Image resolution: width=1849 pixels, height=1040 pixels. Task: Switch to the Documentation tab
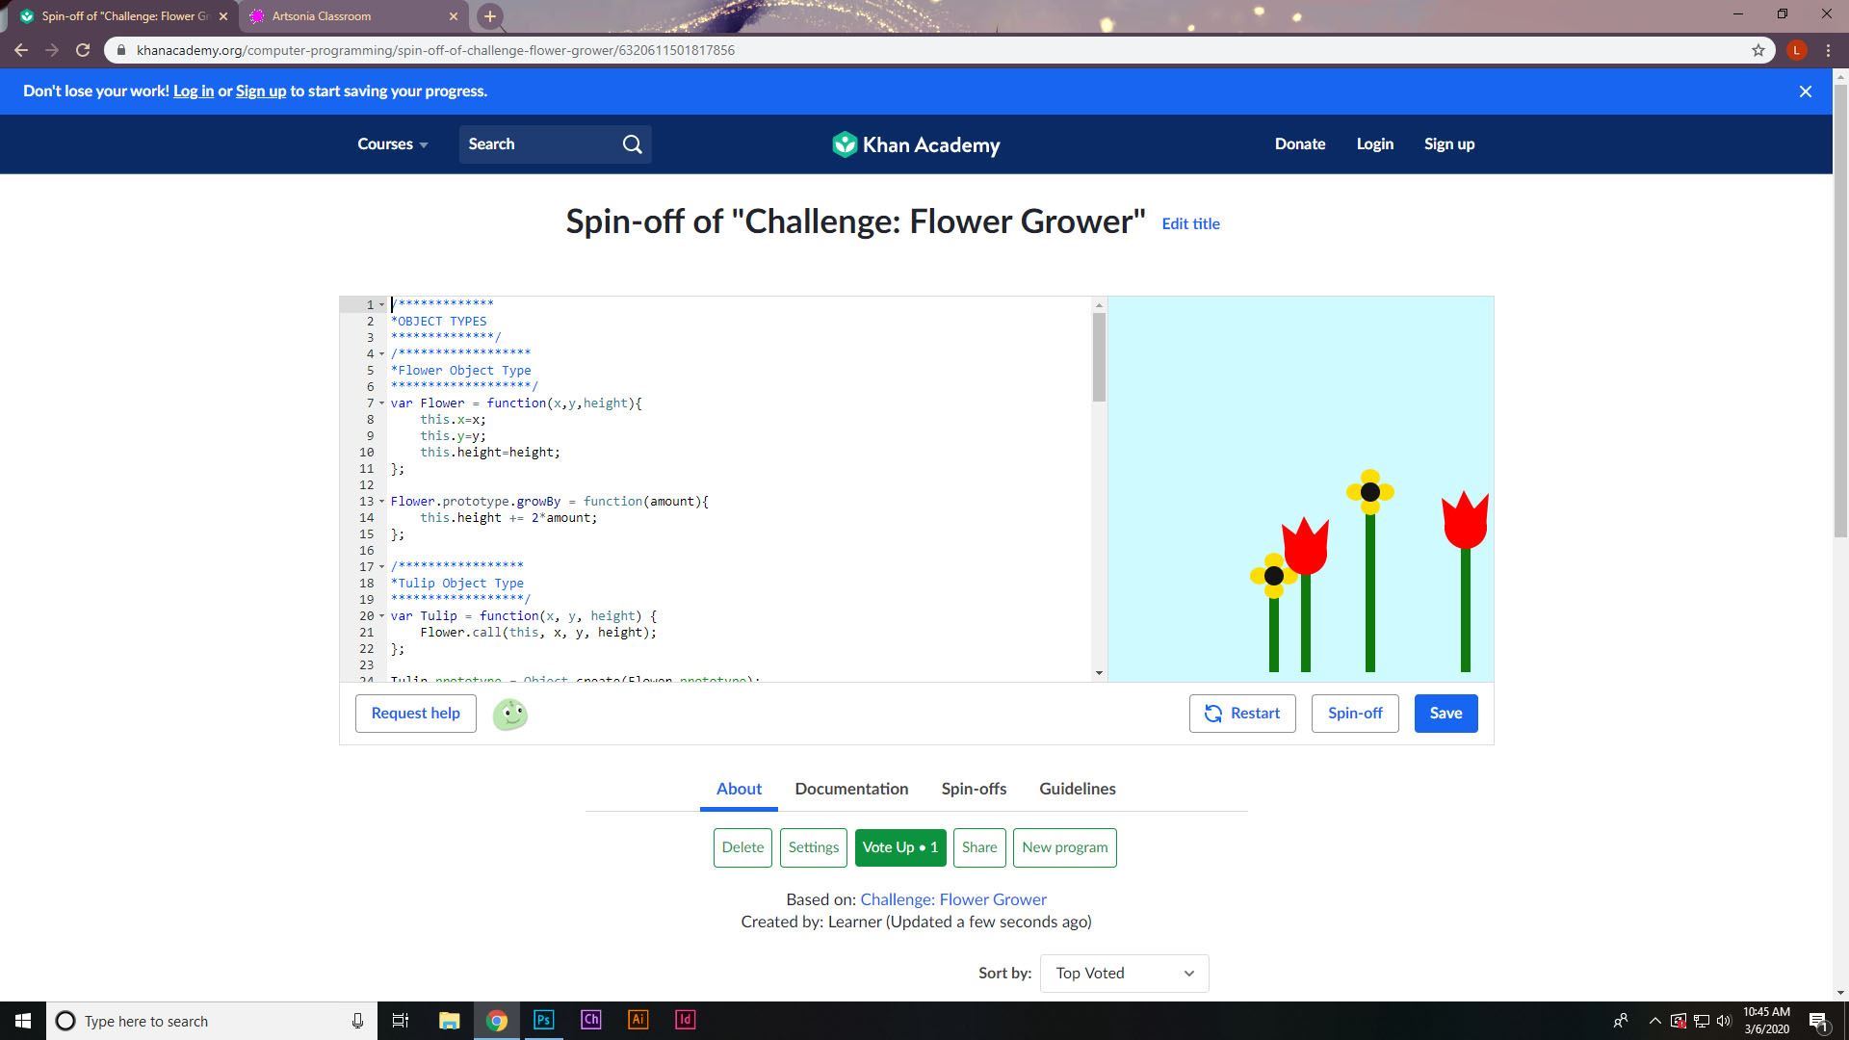(x=850, y=789)
